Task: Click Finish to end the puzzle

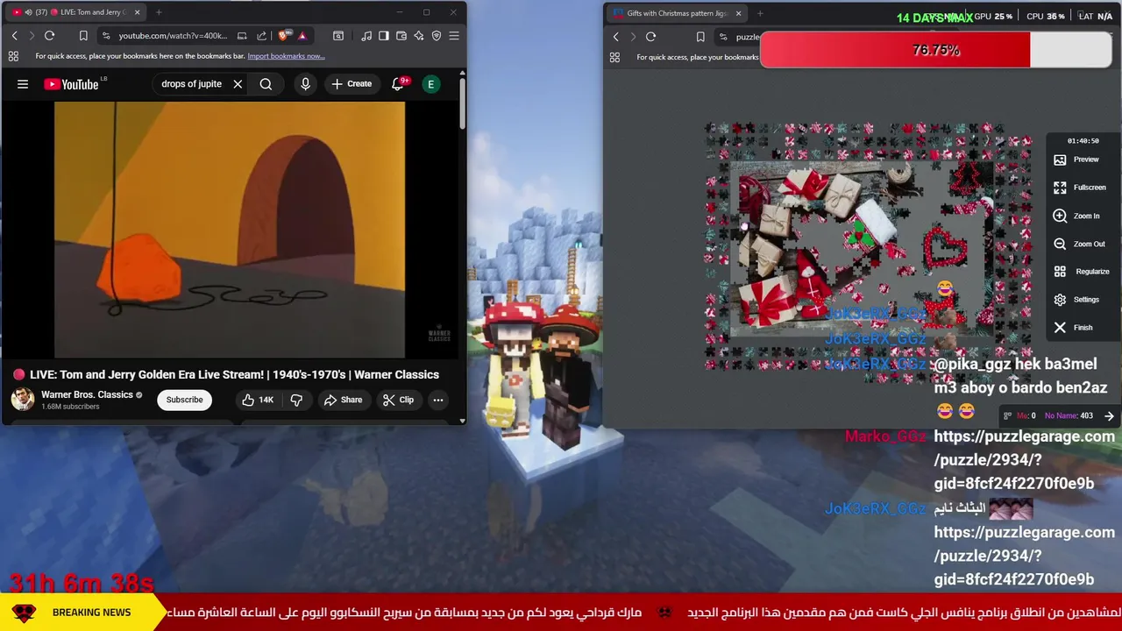Action: coord(1074,328)
